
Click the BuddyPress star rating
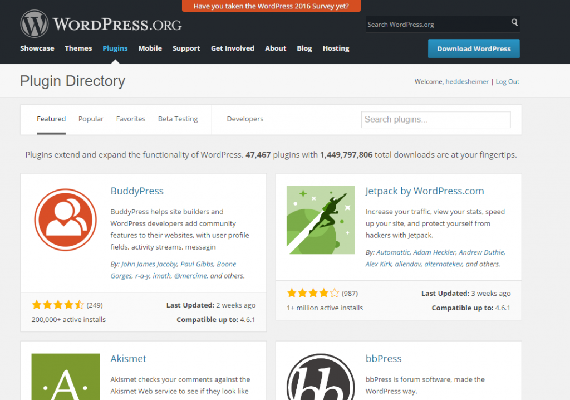[x=58, y=305]
